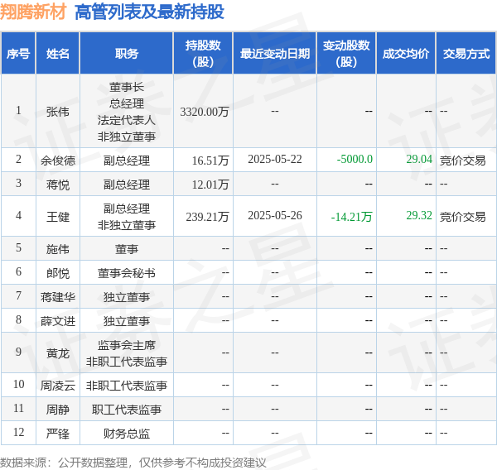Viewport: 497px width, 470px height.
Task: Click the name 周凌云
Action: click(x=58, y=386)
